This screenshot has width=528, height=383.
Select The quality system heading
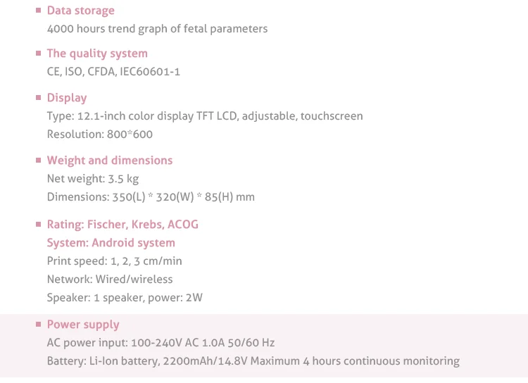click(97, 54)
